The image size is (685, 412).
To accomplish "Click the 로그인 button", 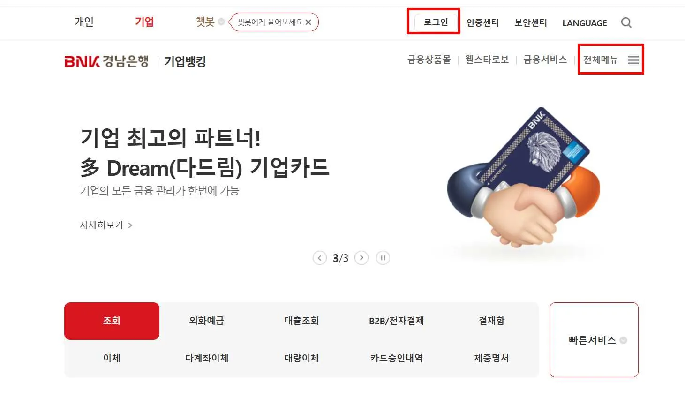I will click(436, 22).
